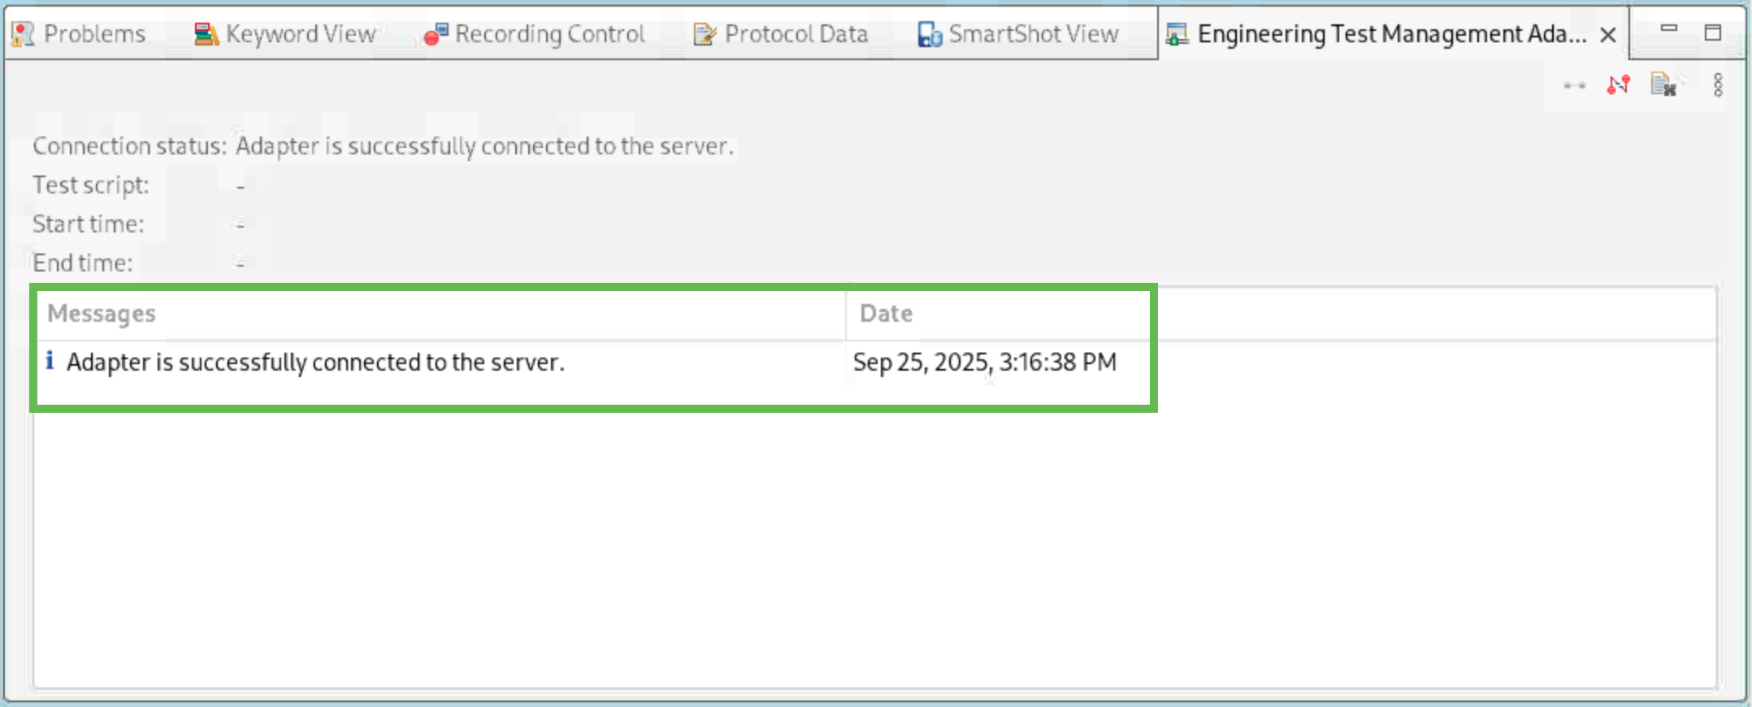Click the Protocol Data tab icon
The width and height of the screenshot is (1752, 707).
(704, 34)
